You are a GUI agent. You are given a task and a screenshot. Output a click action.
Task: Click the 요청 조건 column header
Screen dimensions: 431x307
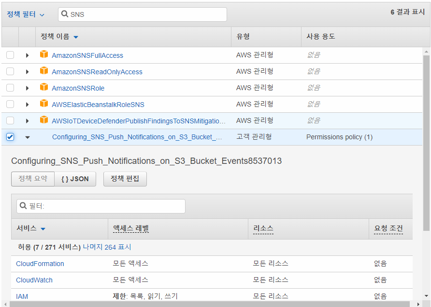point(388,228)
